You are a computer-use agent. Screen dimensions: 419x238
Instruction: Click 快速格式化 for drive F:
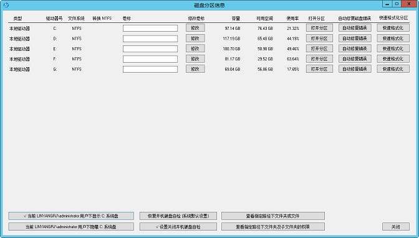point(393,59)
